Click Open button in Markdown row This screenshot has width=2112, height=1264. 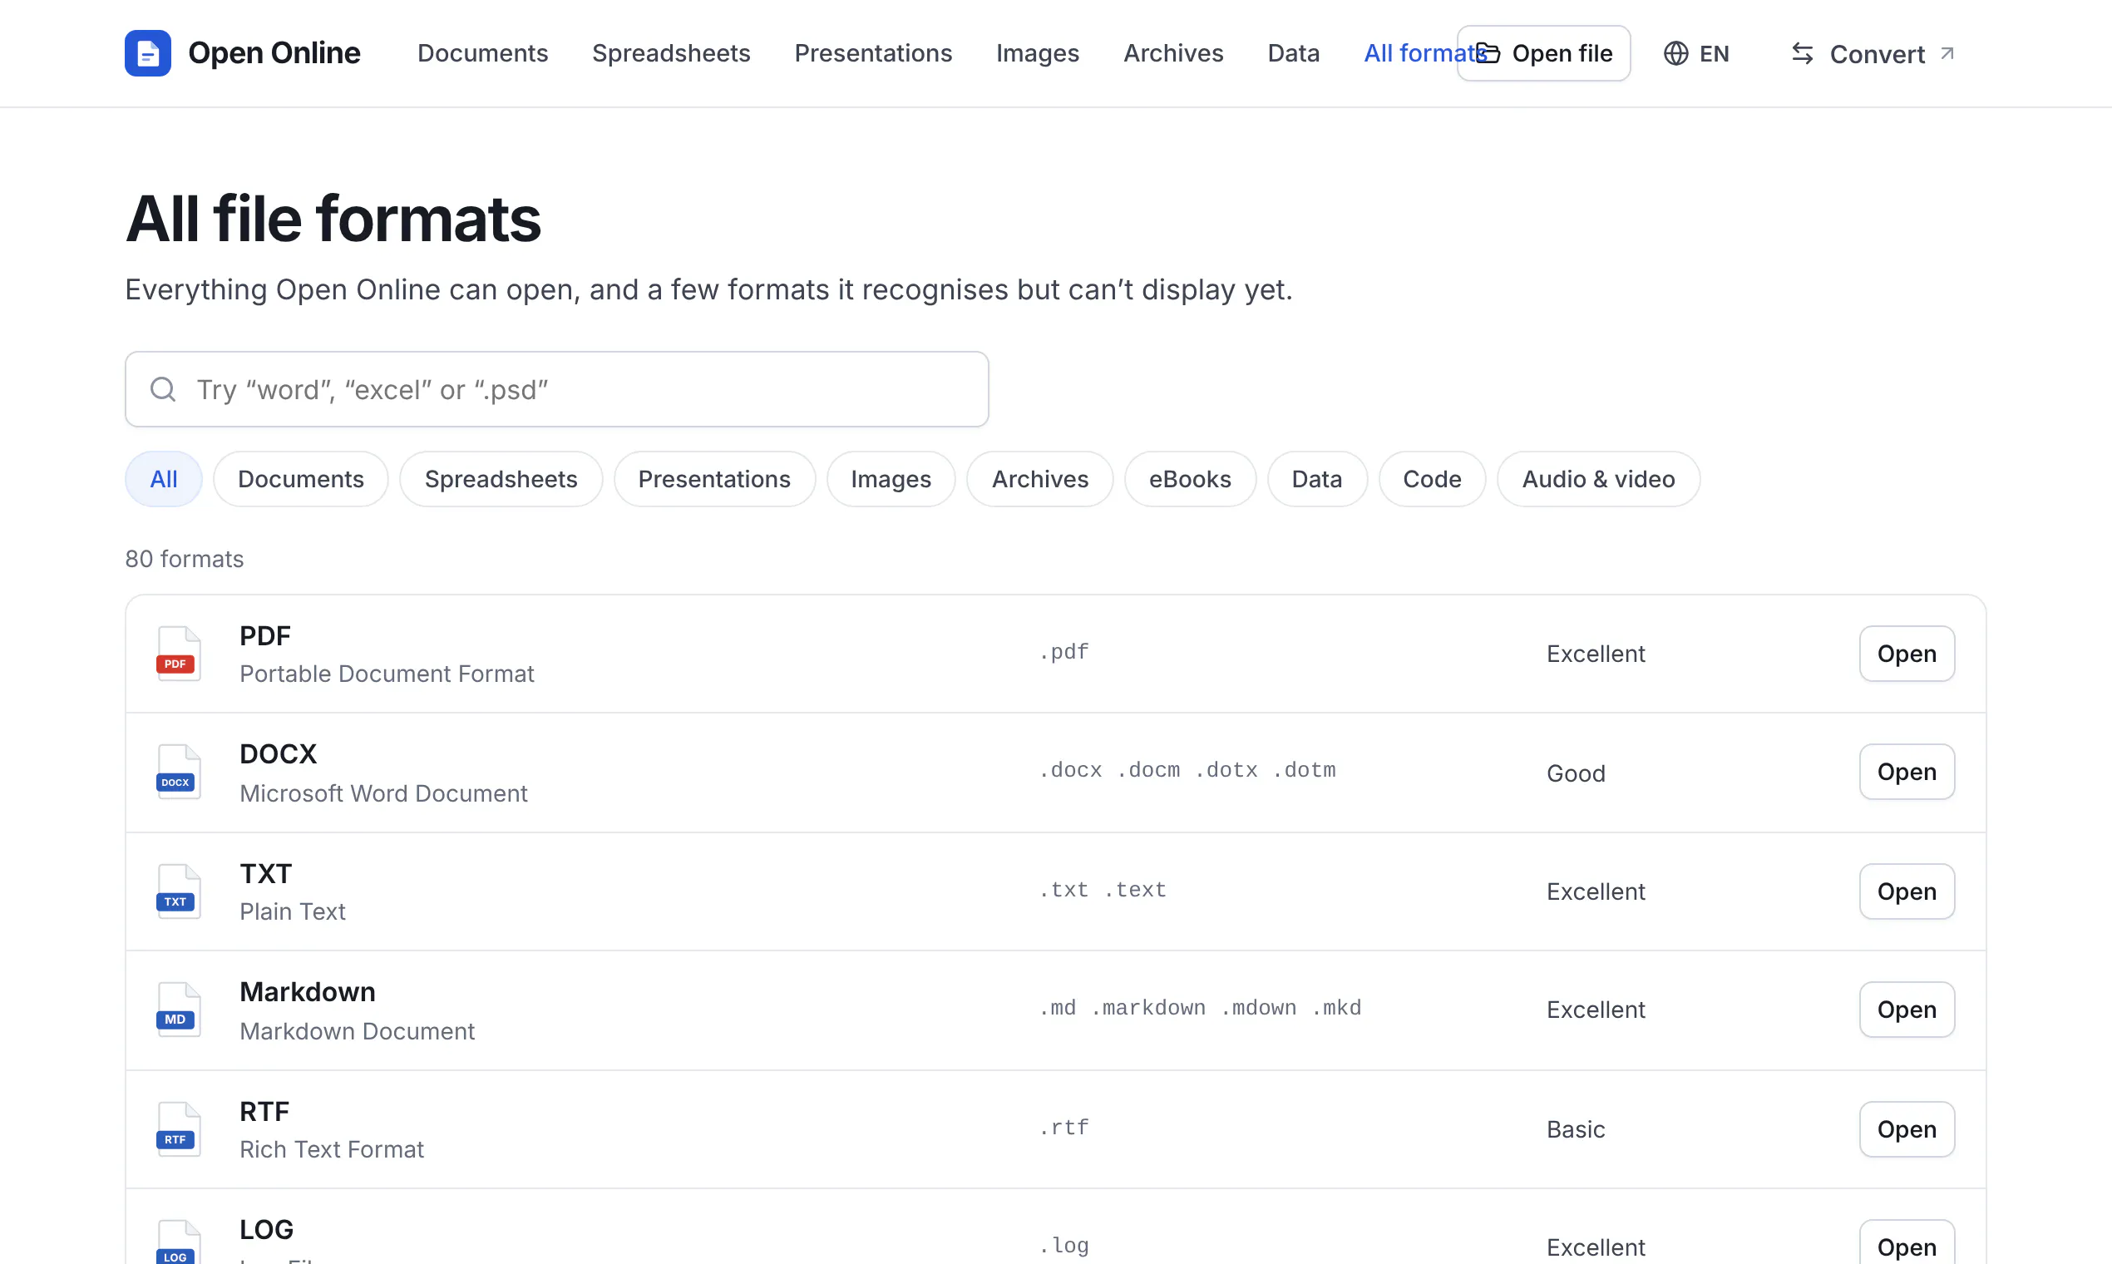tap(1907, 1010)
